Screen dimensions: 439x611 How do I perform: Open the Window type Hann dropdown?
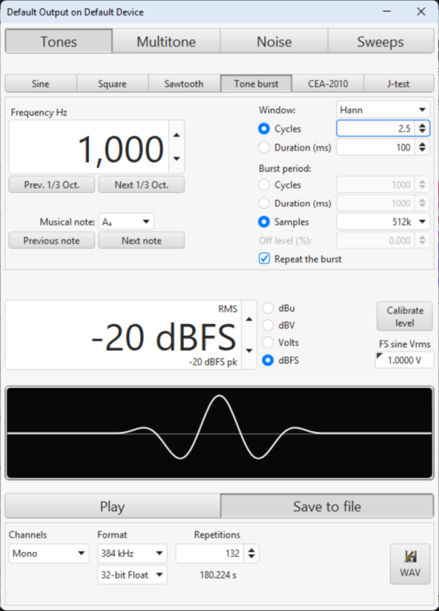(x=383, y=109)
